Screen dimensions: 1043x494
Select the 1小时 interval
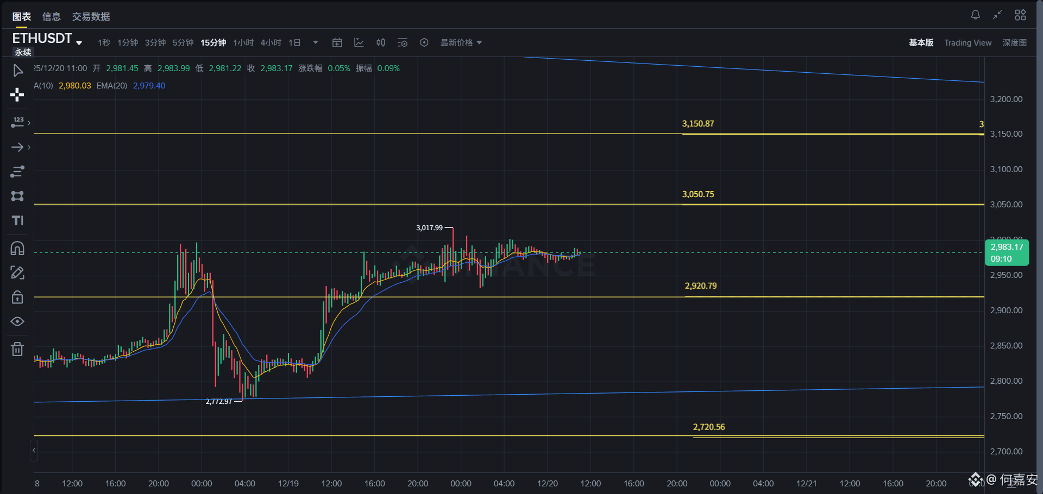(243, 42)
